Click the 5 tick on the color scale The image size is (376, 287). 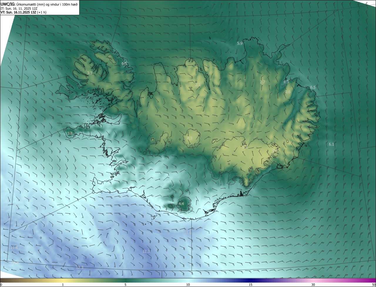point(125,285)
